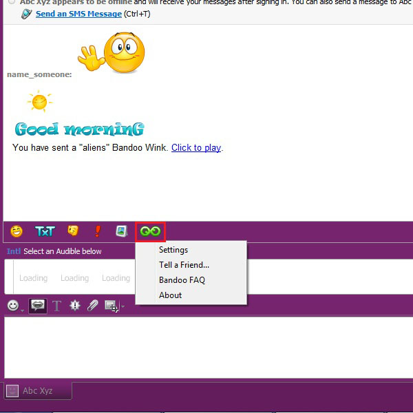The image size is (413, 413).
Task: Open Bandoo winks masks icon
Action: (73, 231)
